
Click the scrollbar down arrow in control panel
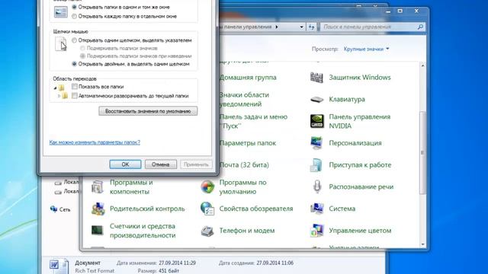point(422,244)
